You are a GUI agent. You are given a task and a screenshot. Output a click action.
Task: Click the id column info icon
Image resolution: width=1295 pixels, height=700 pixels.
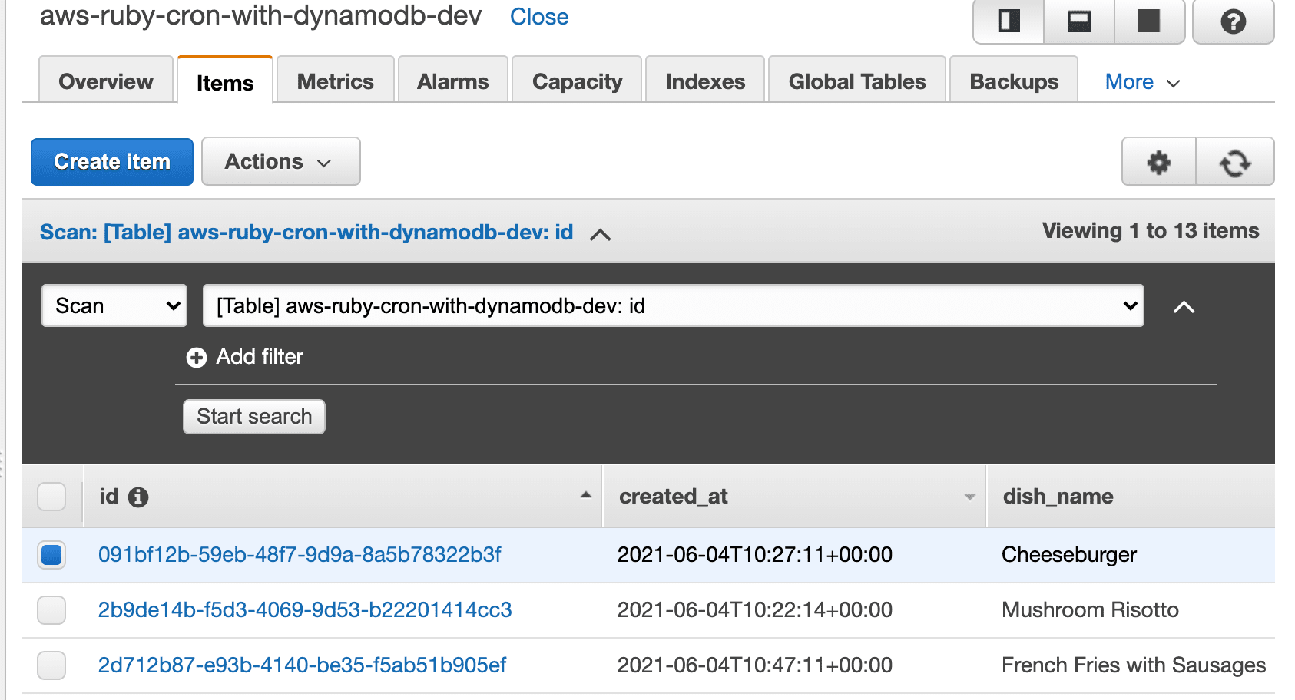(x=138, y=497)
